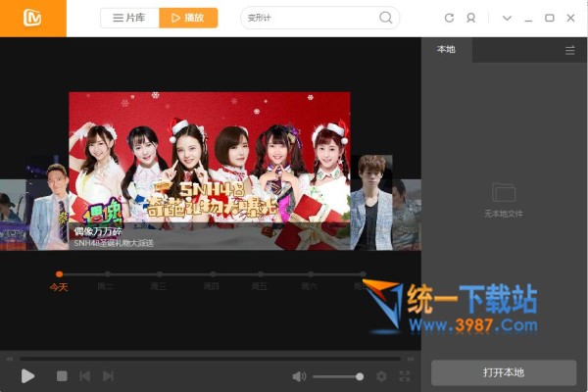
Task: Click the rewind icon left of progress bar
Action: tap(10, 359)
